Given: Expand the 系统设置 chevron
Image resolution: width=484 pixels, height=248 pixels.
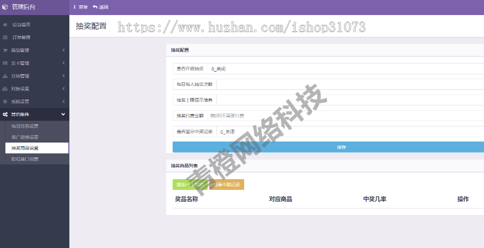Looking at the screenshot, I should pos(63,101).
